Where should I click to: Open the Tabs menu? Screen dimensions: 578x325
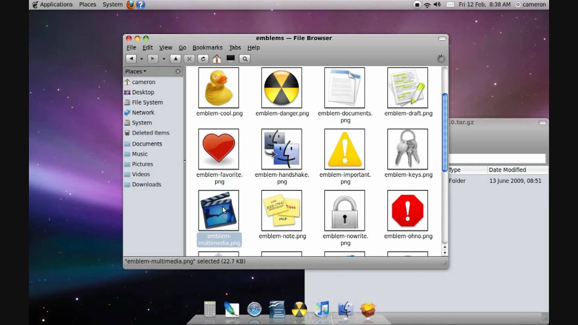click(x=235, y=47)
